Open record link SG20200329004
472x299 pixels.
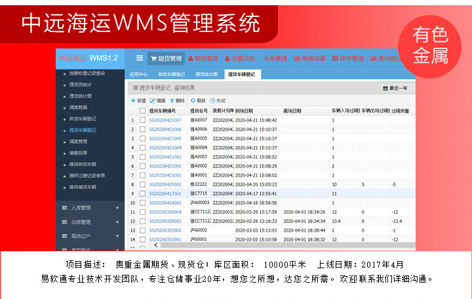tap(165, 212)
